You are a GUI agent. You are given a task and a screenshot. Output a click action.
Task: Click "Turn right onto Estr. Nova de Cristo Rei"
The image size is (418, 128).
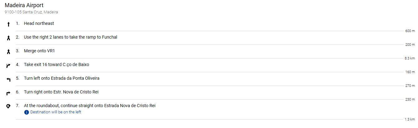[x=61, y=92]
